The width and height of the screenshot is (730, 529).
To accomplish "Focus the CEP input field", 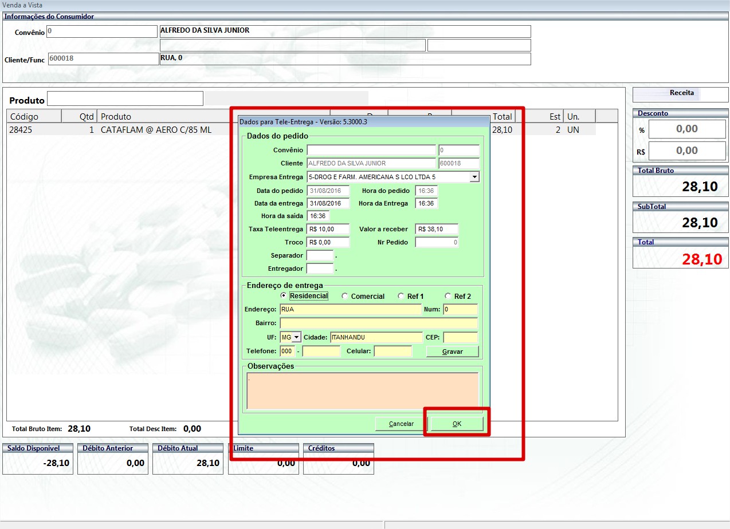I will (x=460, y=337).
